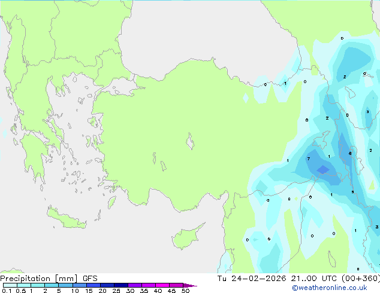The image size is (380, 293).
Task: Click the 45–50 mm legend color swatch
Action: (x=176, y=285)
